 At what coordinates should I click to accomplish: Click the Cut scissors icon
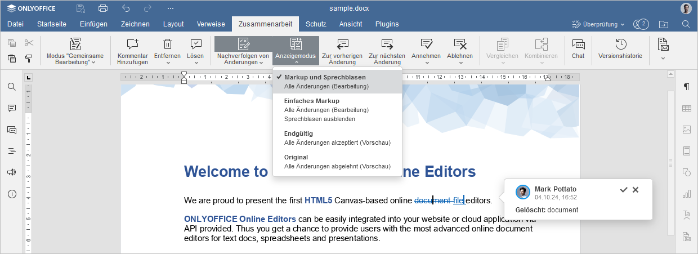[29, 43]
